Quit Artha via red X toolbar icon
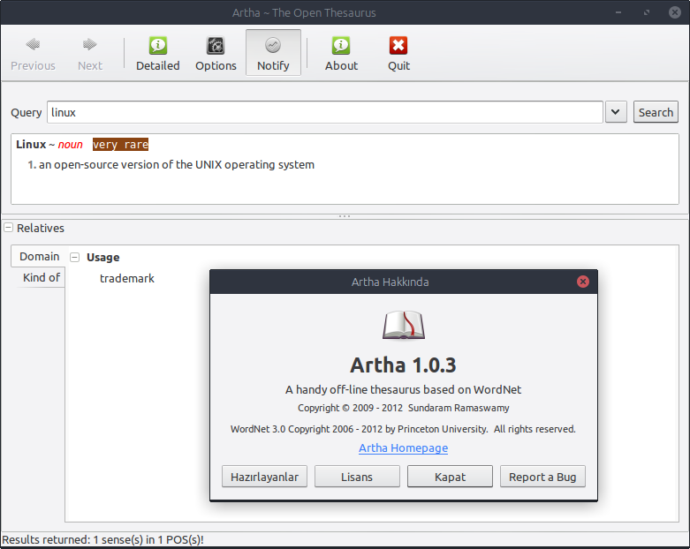690x549 pixels. coord(398,53)
